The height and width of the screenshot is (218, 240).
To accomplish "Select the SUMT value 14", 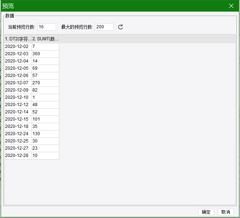I will pyautogui.click(x=45, y=61).
